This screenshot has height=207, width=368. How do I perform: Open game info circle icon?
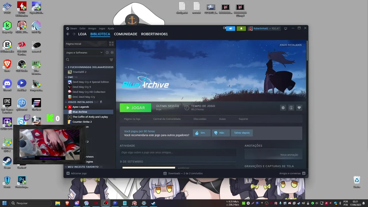click(291, 108)
